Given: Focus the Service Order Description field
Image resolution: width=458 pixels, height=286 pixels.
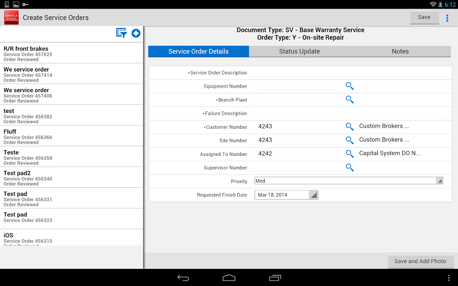Looking at the screenshot, I should pyautogui.click(x=349, y=73).
